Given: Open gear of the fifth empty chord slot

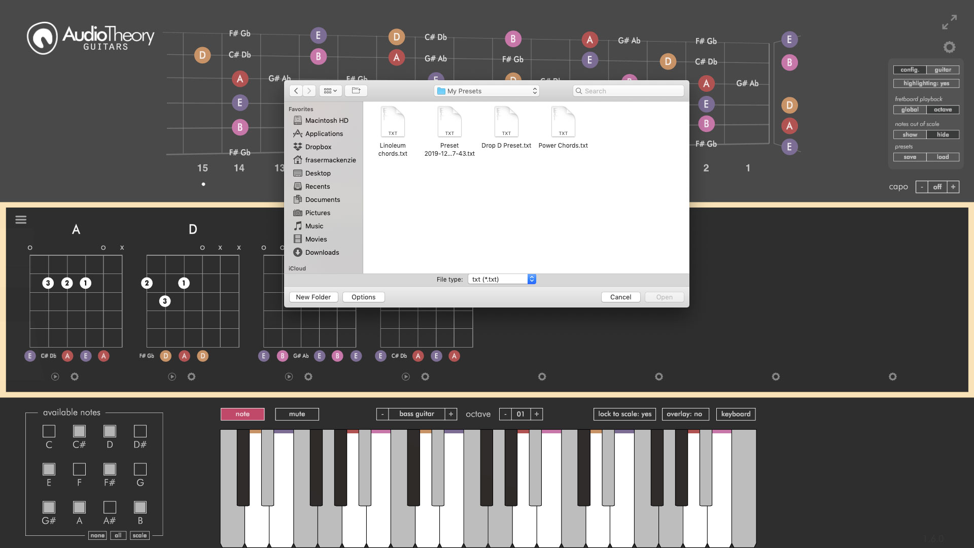Looking at the screenshot, I should (542, 376).
